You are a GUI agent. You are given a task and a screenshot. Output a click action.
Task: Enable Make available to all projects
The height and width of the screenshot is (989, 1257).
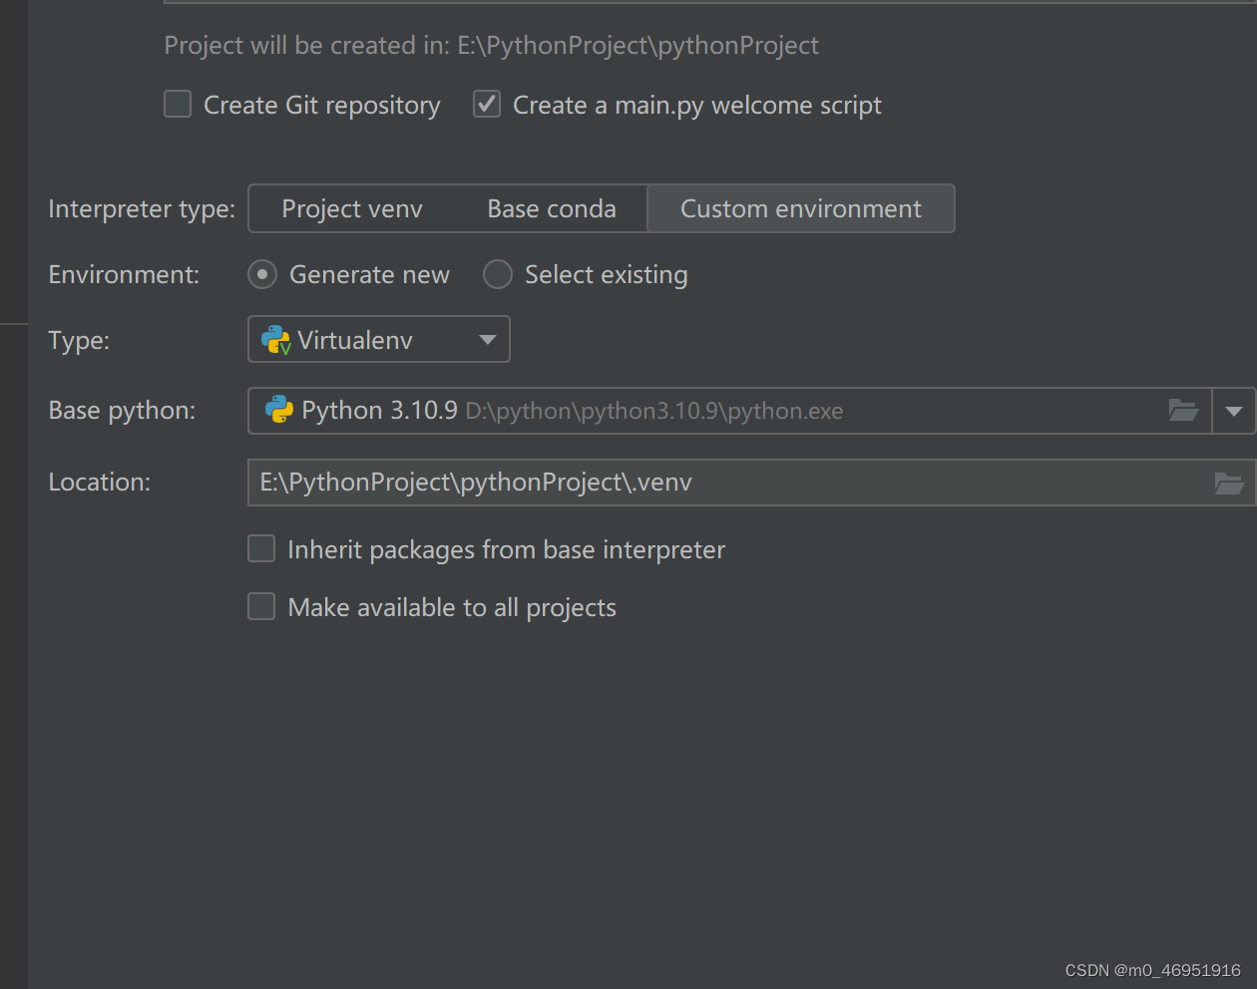[x=260, y=606]
